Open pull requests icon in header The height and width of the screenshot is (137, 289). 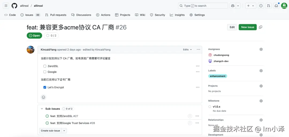(x=269, y=6)
